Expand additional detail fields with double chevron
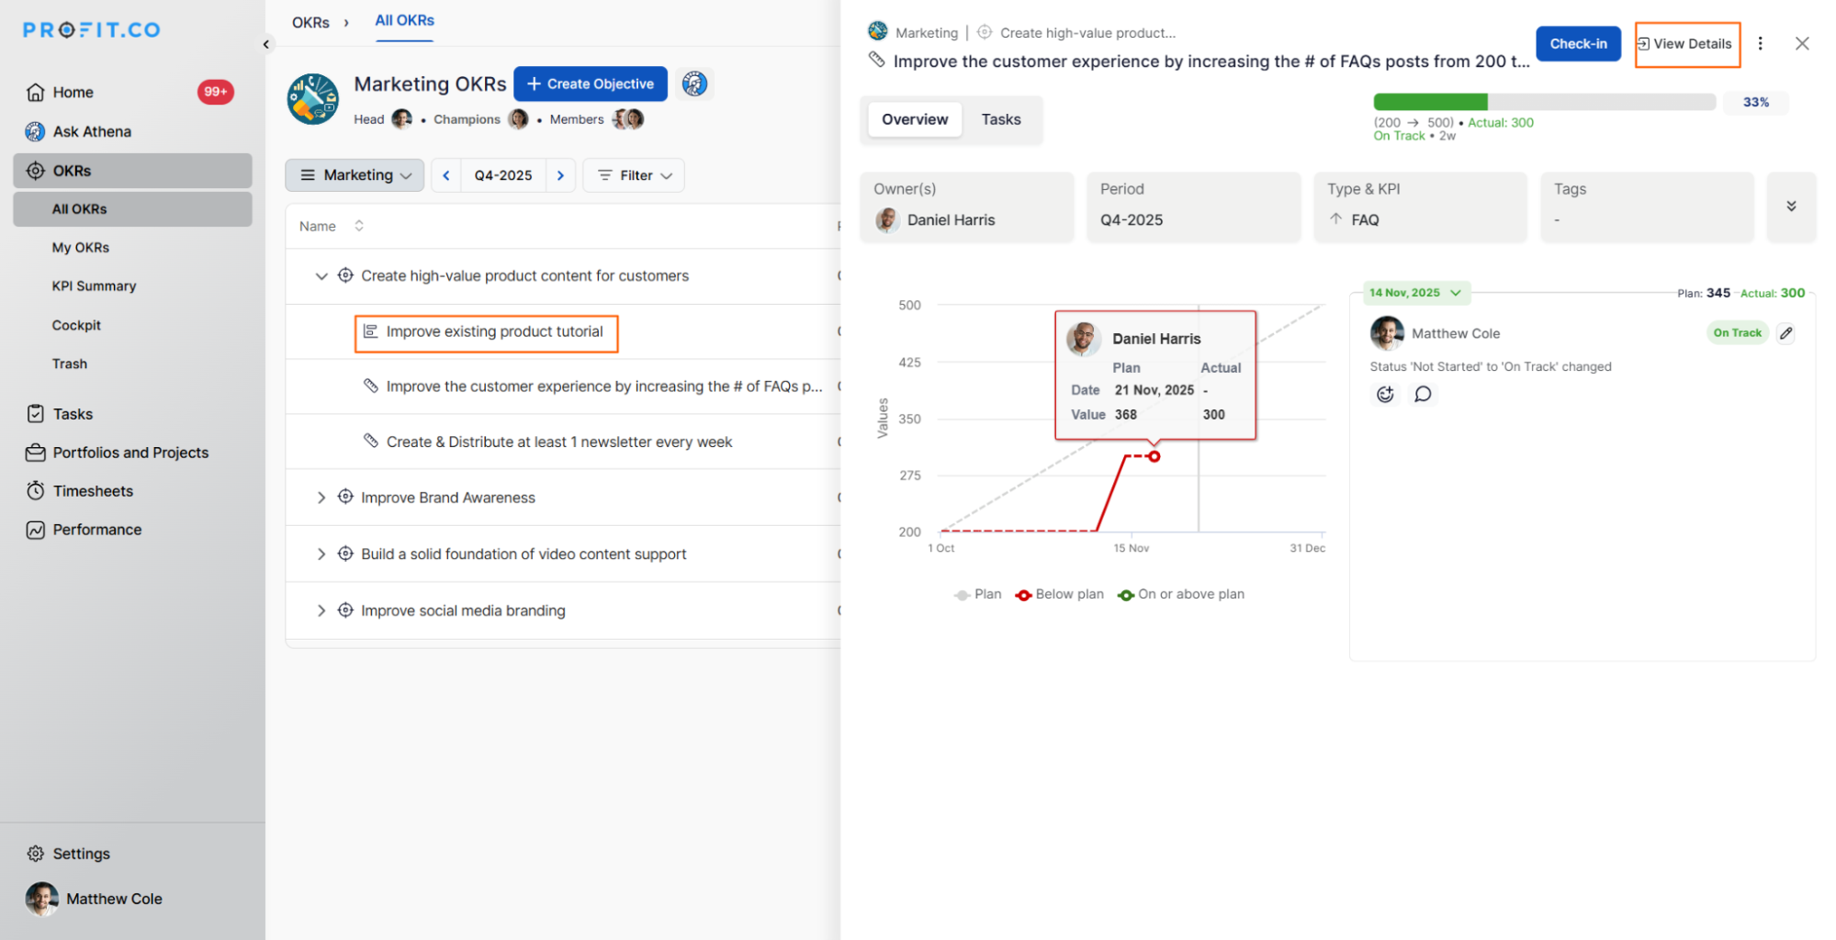Image resolution: width=1836 pixels, height=940 pixels. pos(1790,207)
